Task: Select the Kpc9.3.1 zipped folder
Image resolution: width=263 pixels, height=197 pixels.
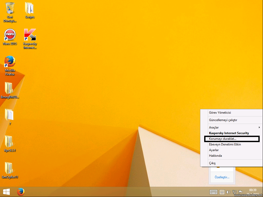Action: [x=10, y=141]
